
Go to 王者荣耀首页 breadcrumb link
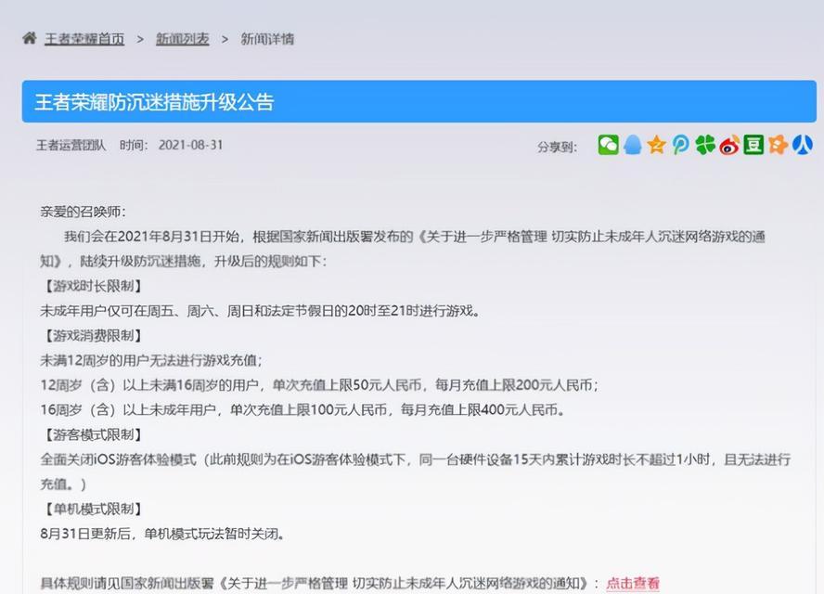click(x=84, y=39)
